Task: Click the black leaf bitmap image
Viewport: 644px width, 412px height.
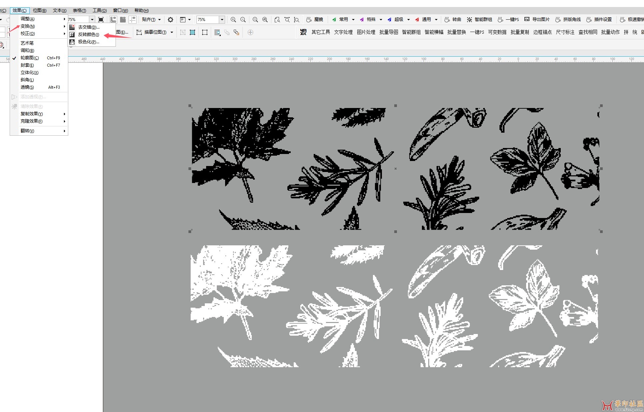Action: pyautogui.click(x=396, y=169)
